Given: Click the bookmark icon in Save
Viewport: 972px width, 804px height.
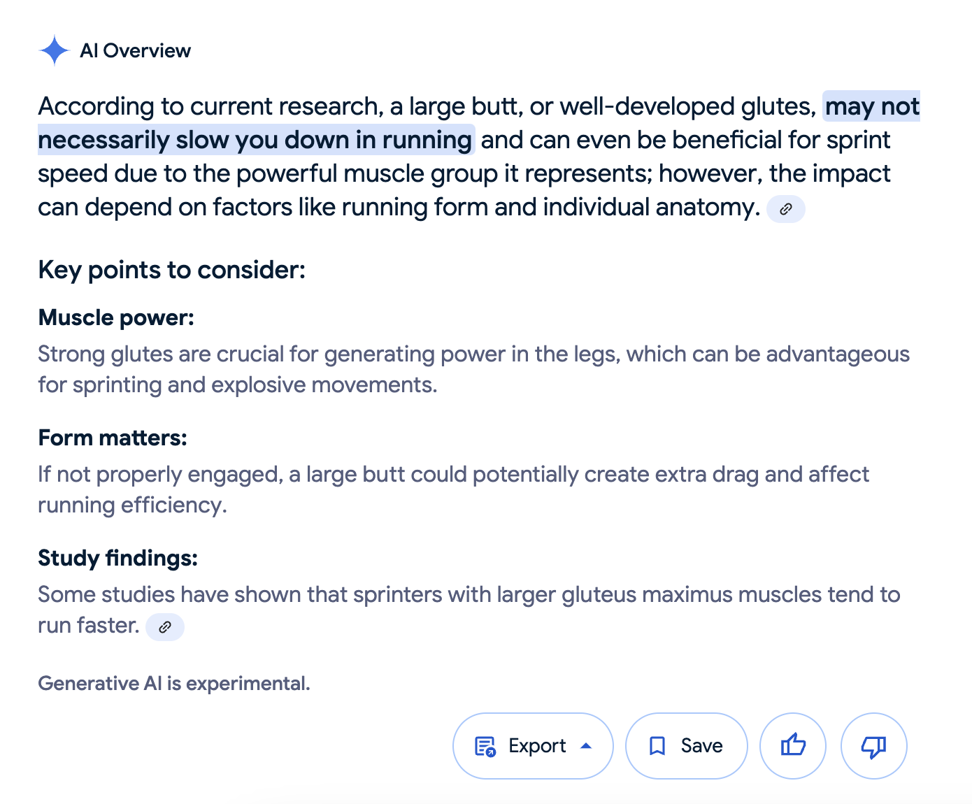Looking at the screenshot, I should tap(657, 746).
